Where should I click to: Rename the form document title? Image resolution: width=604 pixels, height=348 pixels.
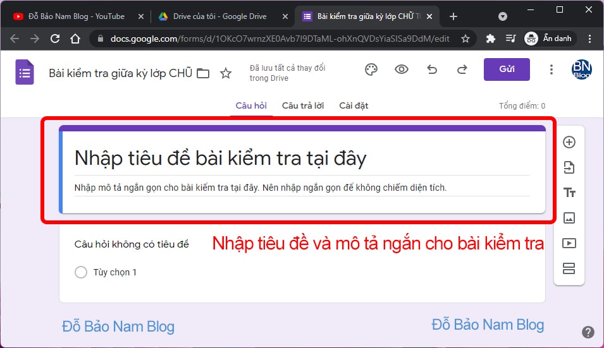tap(120, 73)
